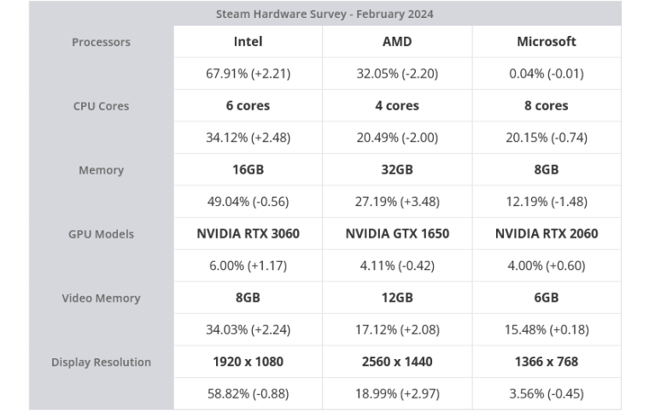Click the NVIDIA RTX 3060 cell
Screen dimensions: 649x413
[x=248, y=233]
